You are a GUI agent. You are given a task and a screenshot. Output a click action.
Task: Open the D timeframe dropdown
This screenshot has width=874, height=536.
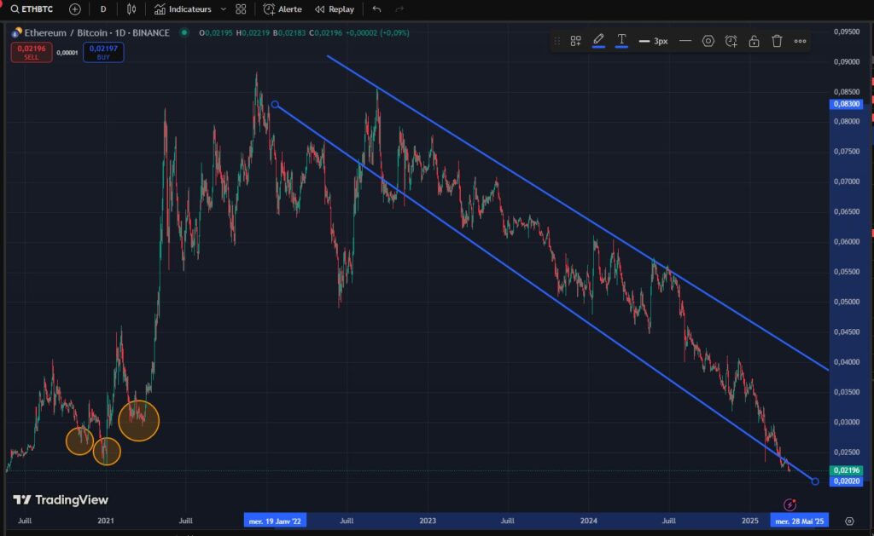click(102, 9)
